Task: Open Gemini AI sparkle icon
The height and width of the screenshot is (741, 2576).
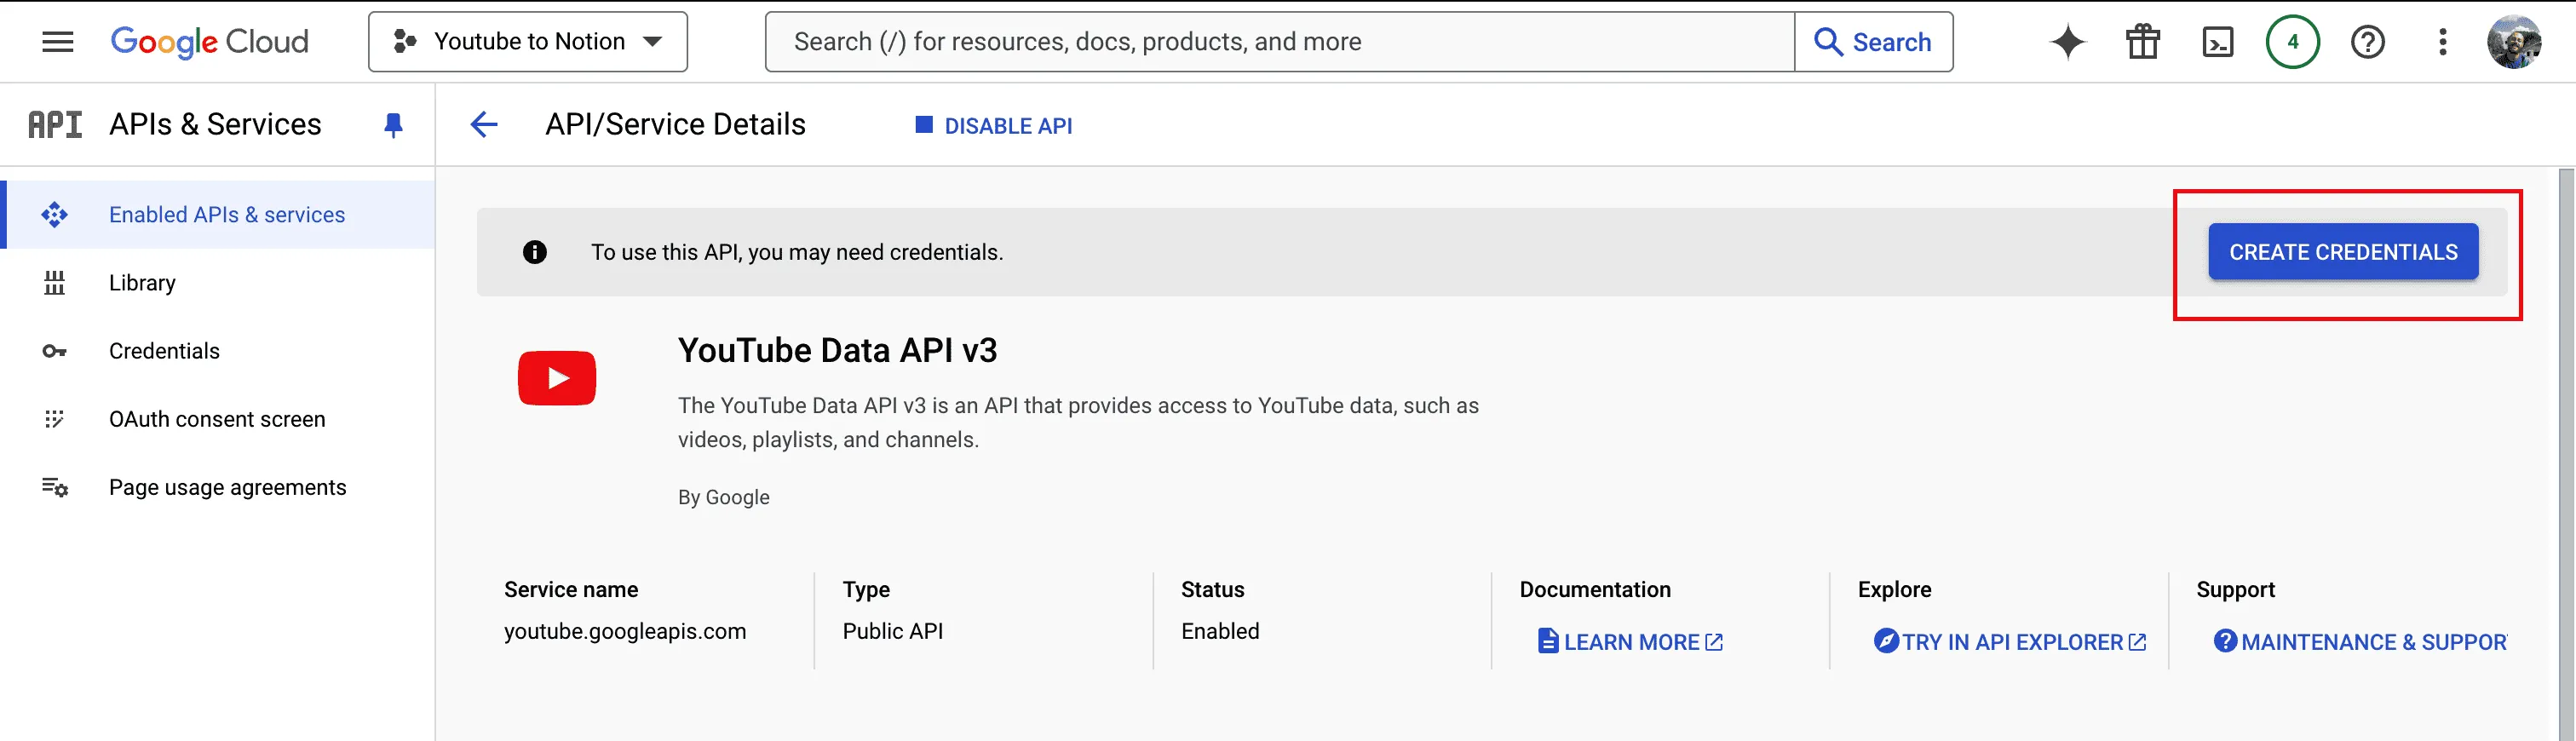Action: (2068, 42)
